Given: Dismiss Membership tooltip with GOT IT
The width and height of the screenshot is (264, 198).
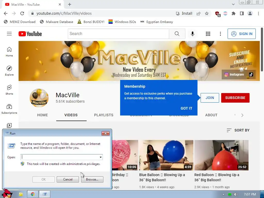Looking at the screenshot, I should click(x=186, y=109).
